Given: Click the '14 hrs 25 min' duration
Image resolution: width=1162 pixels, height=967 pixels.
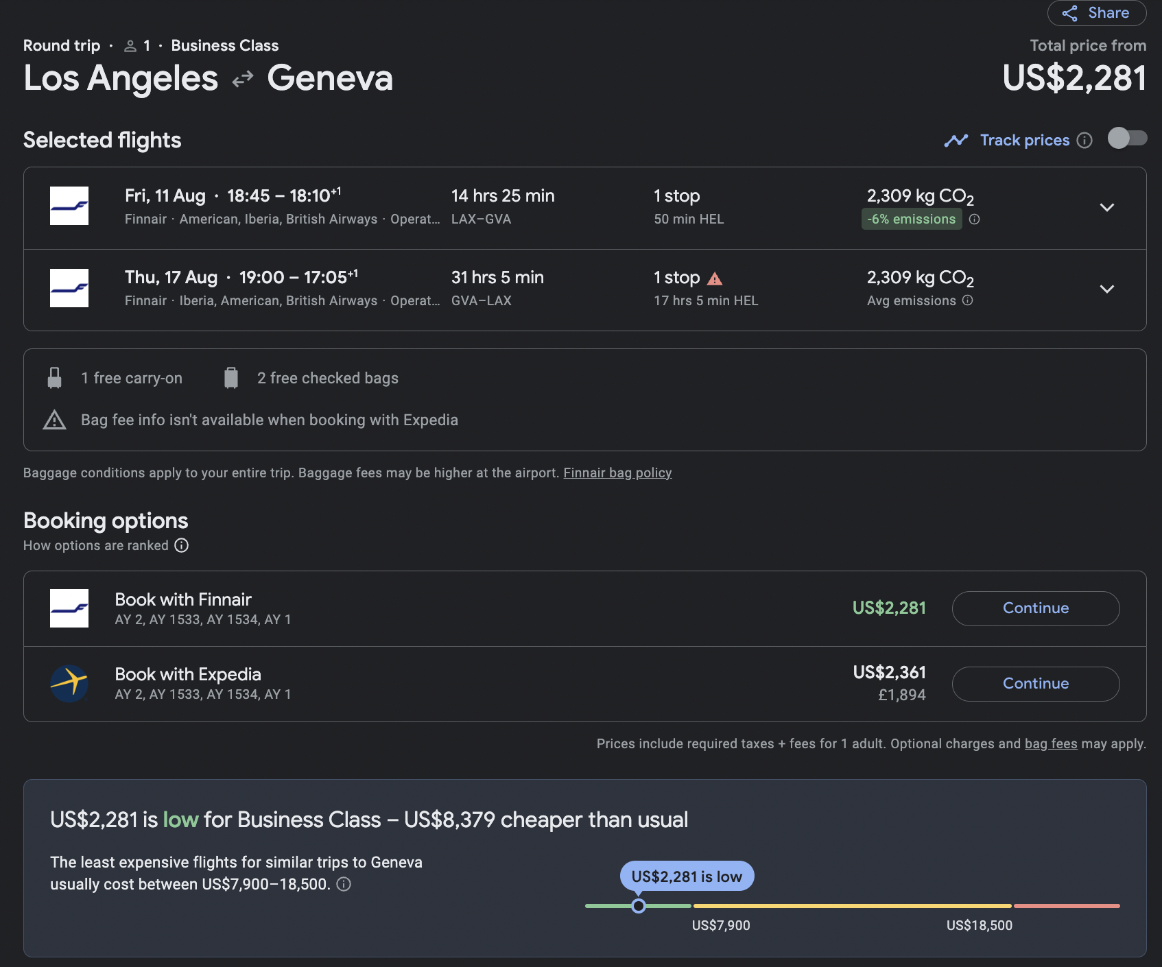Looking at the screenshot, I should point(503,195).
